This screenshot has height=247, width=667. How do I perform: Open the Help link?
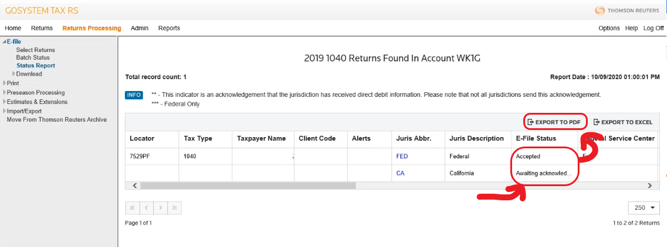[x=632, y=28]
